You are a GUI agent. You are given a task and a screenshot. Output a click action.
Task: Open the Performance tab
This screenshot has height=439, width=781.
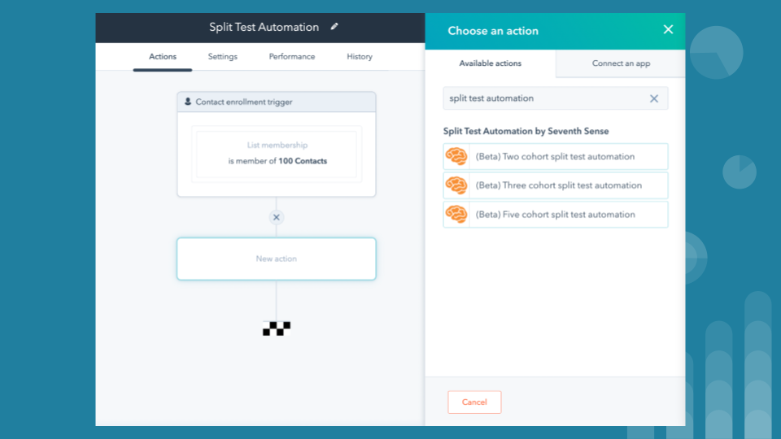pos(292,57)
